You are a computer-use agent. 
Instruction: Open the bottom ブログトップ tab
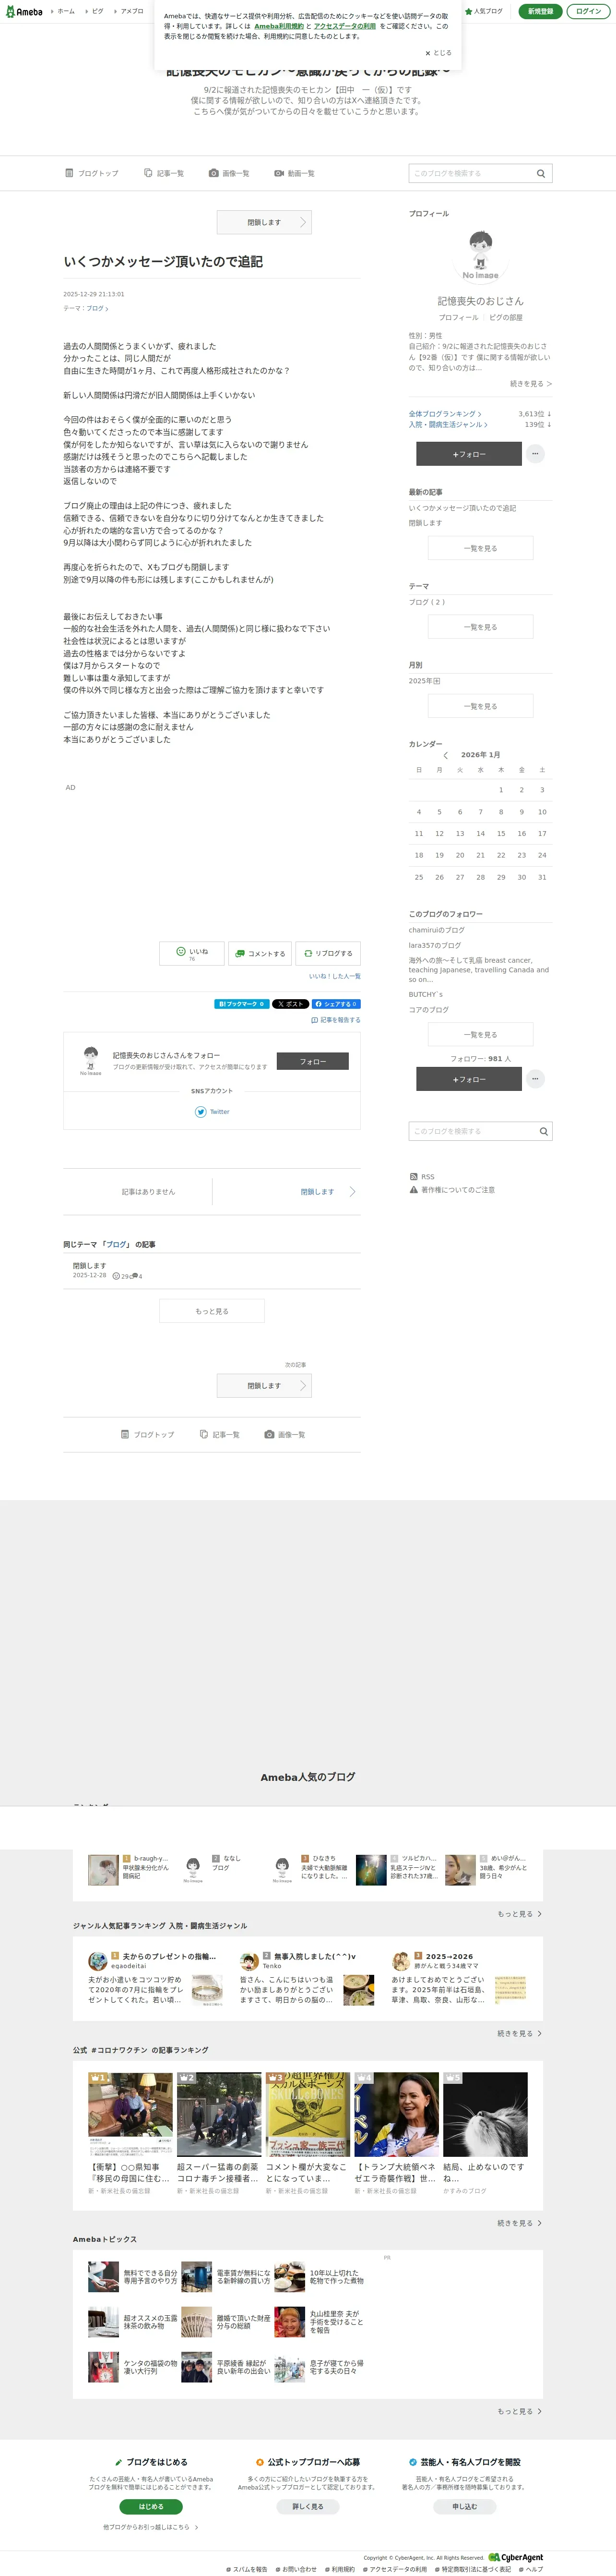pyautogui.click(x=148, y=1434)
